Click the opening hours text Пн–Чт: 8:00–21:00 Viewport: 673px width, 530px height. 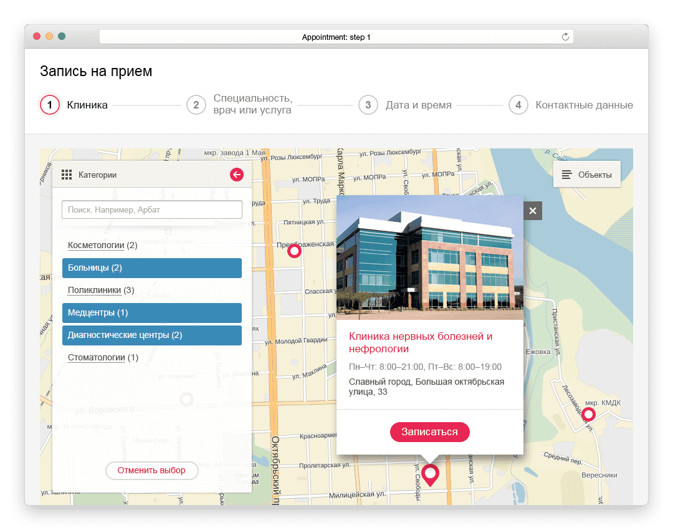click(386, 367)
